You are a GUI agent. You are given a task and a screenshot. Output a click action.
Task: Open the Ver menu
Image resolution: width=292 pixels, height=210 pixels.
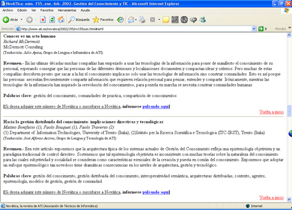coord(34,10)
